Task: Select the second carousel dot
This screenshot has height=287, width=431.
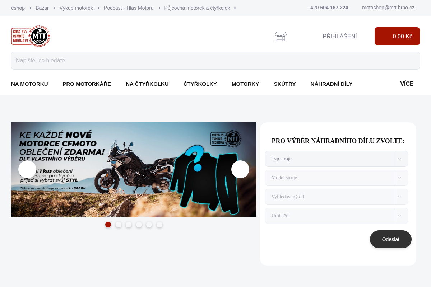Action: (119, 225)
